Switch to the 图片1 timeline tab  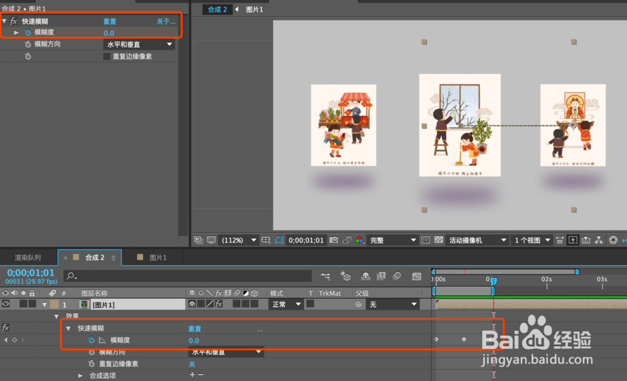pos(158,258)
